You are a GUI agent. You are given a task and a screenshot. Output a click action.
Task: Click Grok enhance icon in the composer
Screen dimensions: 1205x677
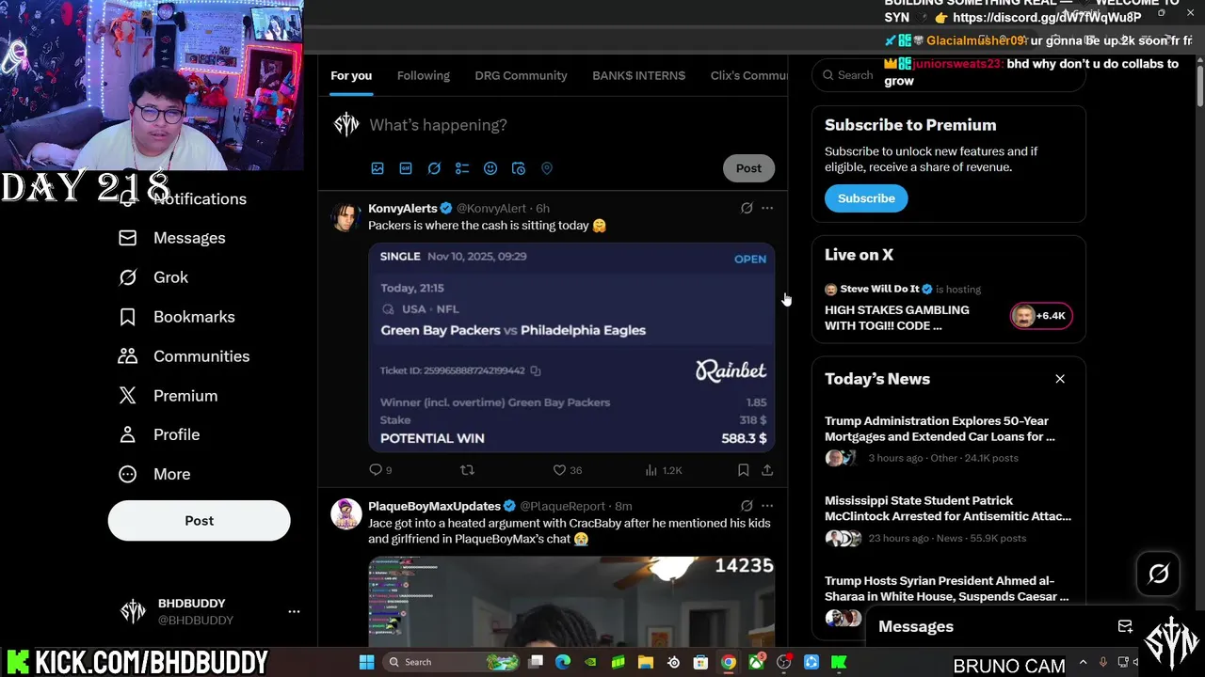[434, 168]
